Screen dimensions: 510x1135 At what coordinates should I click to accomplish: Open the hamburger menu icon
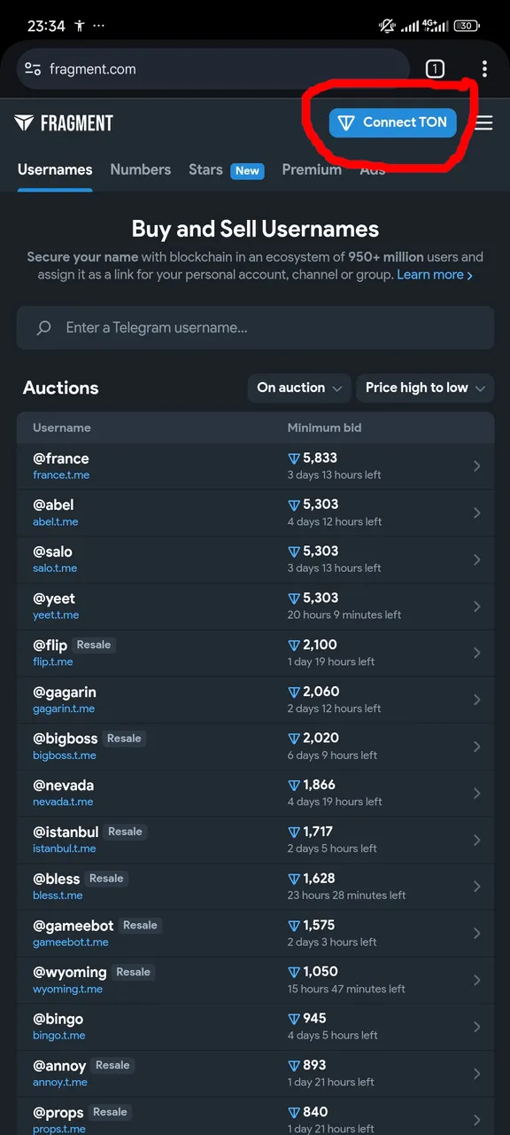pyautogui.click(x=483, y=123)
